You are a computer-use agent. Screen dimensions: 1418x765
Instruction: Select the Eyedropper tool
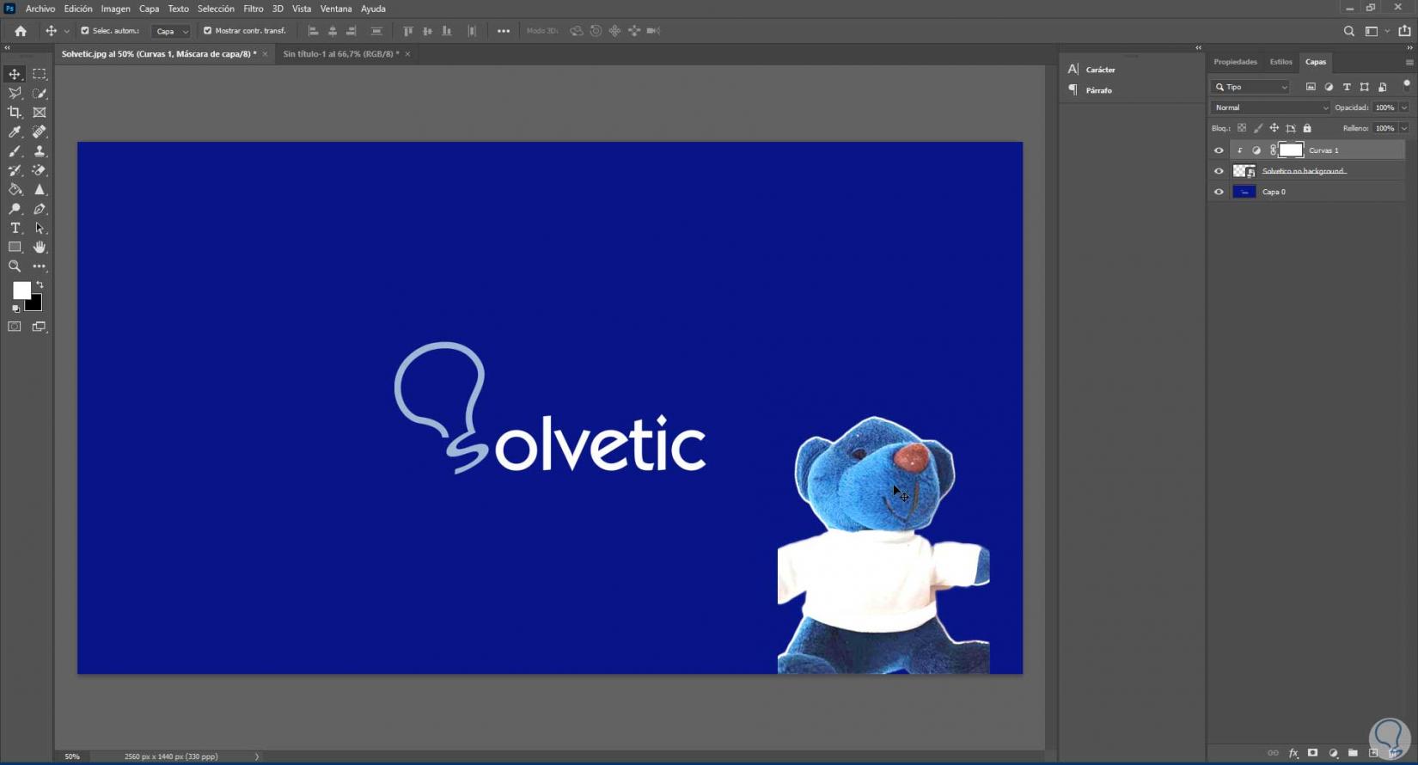click(x=15, y=132)
